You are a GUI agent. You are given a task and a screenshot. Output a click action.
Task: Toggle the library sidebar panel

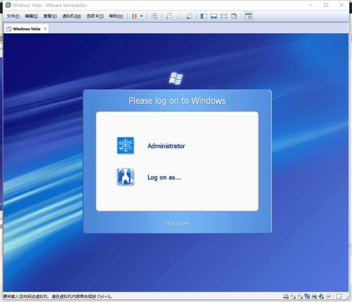pyautogui.click(x=204, y=16)
